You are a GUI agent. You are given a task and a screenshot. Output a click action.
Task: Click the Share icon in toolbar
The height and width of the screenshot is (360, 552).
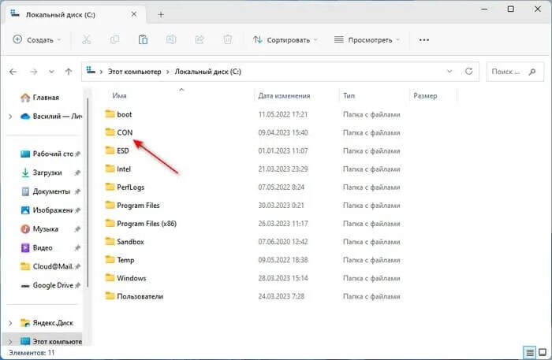(200, 39)
